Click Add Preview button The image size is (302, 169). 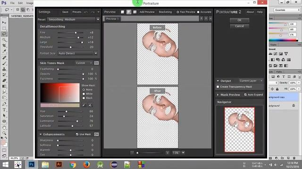click(147, 12)
